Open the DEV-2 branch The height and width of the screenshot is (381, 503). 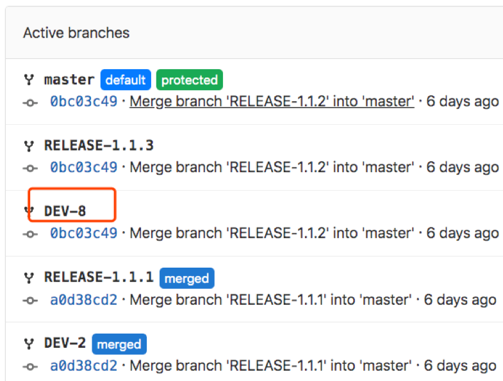(x=65, y=343)
